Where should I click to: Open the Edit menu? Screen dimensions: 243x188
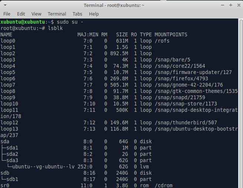(x=21, y=14)
